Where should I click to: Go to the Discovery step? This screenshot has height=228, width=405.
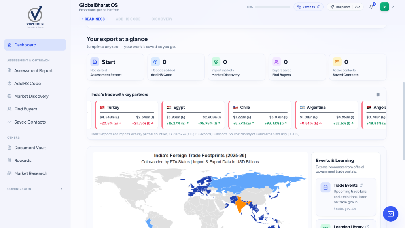coord(162,19)
